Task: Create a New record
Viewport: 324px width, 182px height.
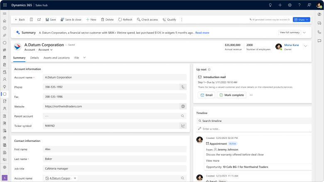Action: pyautogui.click(x=91, y=19)
